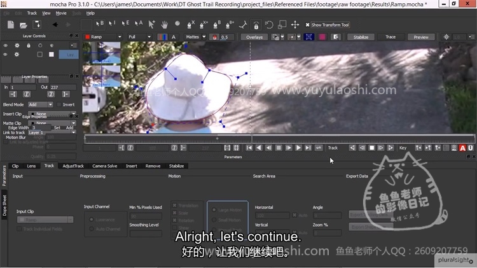Open the Lens tab
477x268 pixels.
click(31, 166)
